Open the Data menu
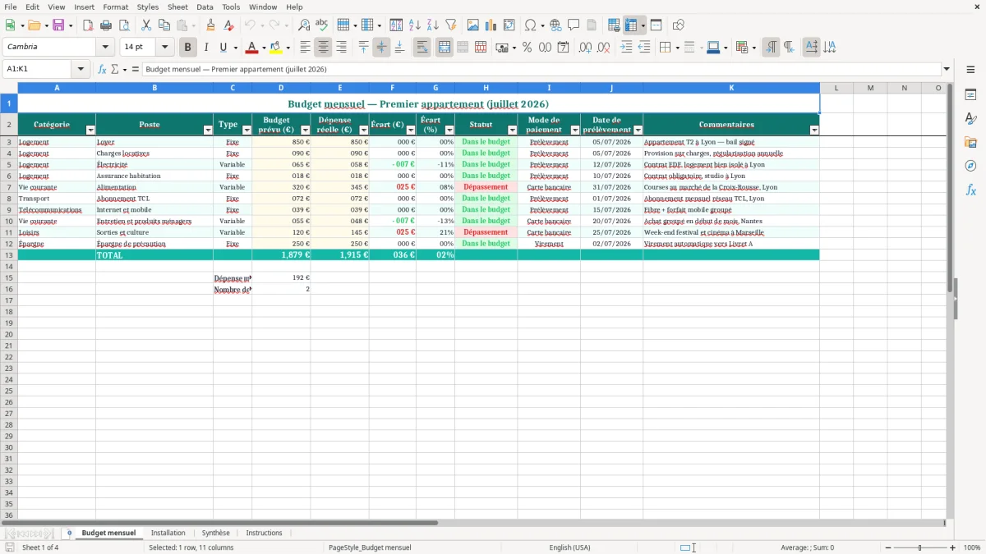This screenshot has width=986, height=554. 205,7
